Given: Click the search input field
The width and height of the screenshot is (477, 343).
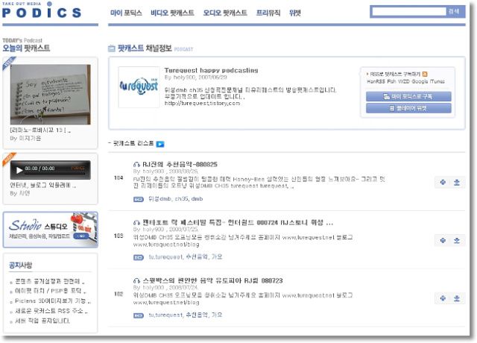Looking at the screenshot, I should (x=409, y=12).
